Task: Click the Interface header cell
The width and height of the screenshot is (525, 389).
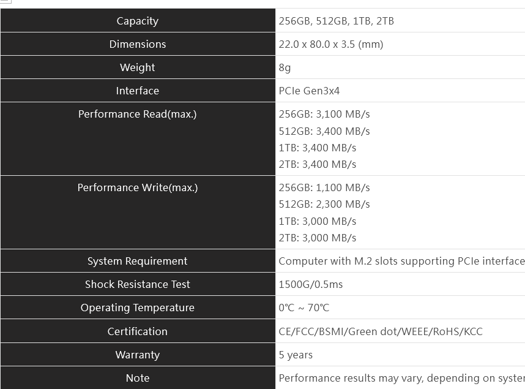Action: click(138, 91)
